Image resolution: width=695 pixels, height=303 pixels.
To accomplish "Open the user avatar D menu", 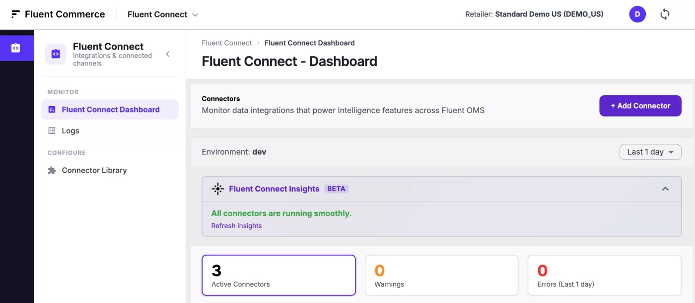I will [x=637, y=14].
